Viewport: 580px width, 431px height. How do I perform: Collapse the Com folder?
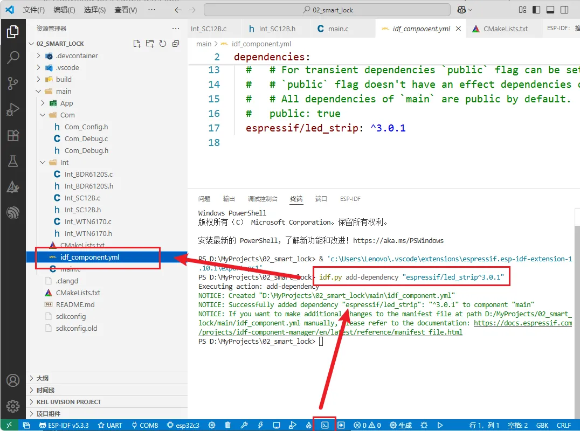[67, 115]
